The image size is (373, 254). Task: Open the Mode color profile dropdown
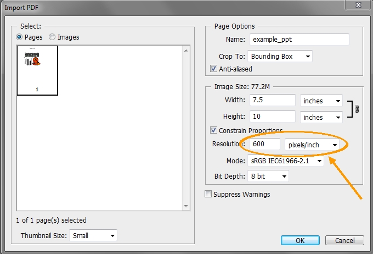[x=286, y=161]
